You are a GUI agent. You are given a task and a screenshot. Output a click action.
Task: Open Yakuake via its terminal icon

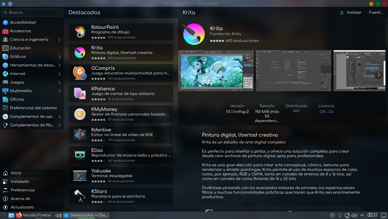80,176
